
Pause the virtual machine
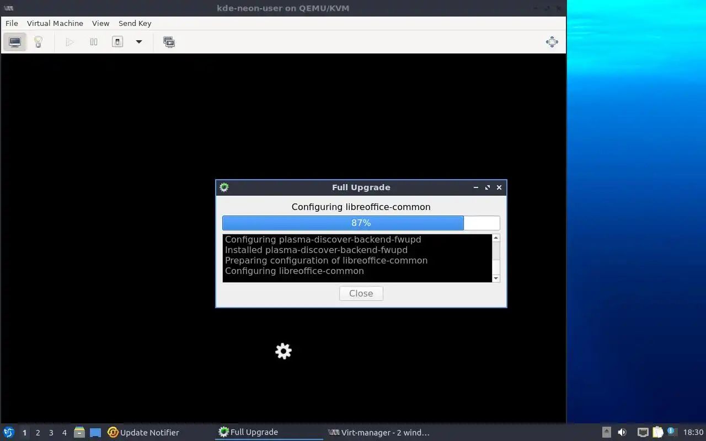click(94, 42)
